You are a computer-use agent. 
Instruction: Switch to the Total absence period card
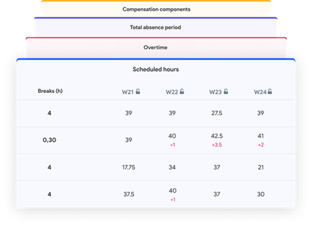[156, 27]
